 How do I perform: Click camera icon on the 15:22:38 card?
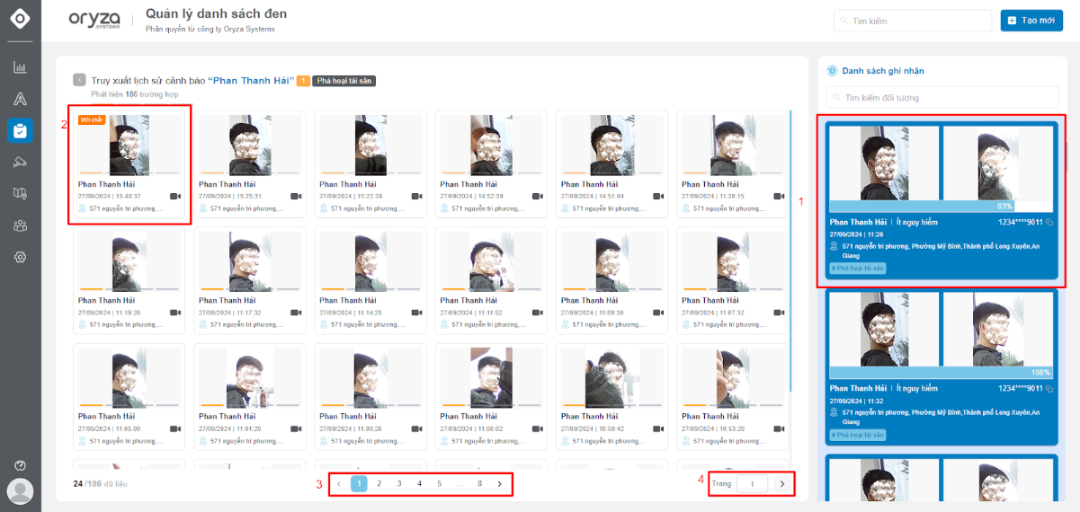point(416,196)
